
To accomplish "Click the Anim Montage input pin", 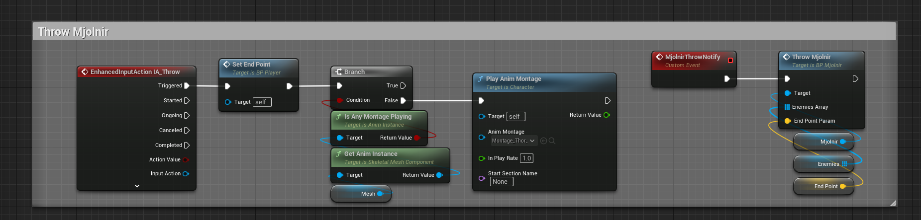I will click(482, 138).
